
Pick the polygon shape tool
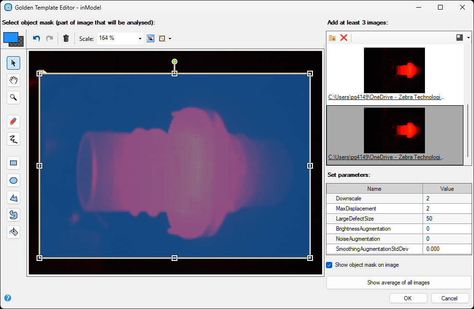click(13, 198)
